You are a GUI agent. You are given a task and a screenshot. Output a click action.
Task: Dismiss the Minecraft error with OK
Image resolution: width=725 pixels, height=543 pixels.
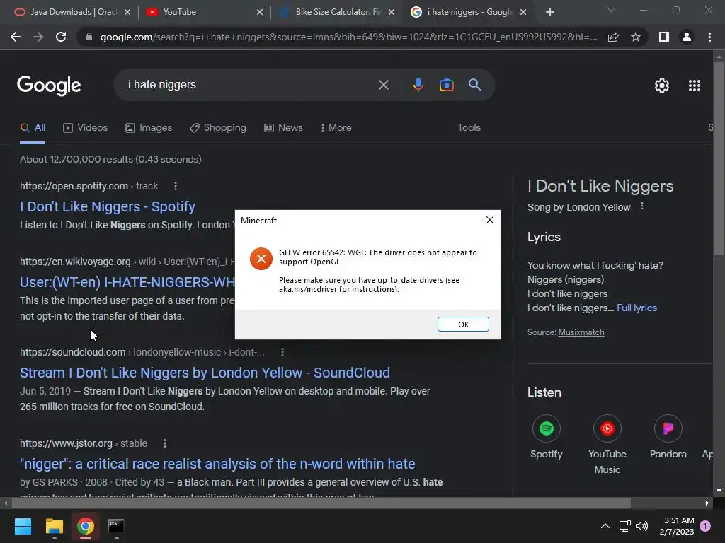tap(463, 324)
